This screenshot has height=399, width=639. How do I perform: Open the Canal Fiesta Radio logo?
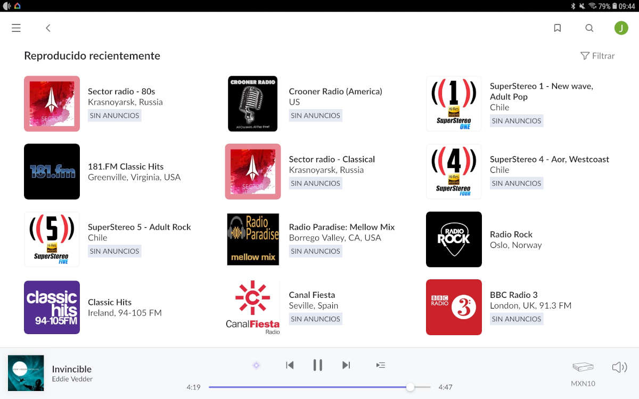point(253,307)
